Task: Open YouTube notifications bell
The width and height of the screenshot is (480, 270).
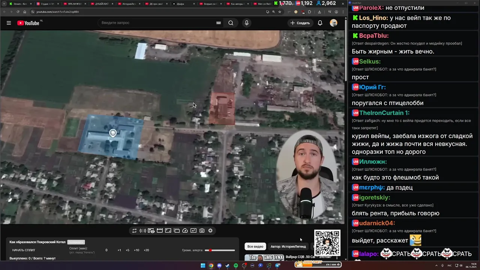Action: (320, 23)
